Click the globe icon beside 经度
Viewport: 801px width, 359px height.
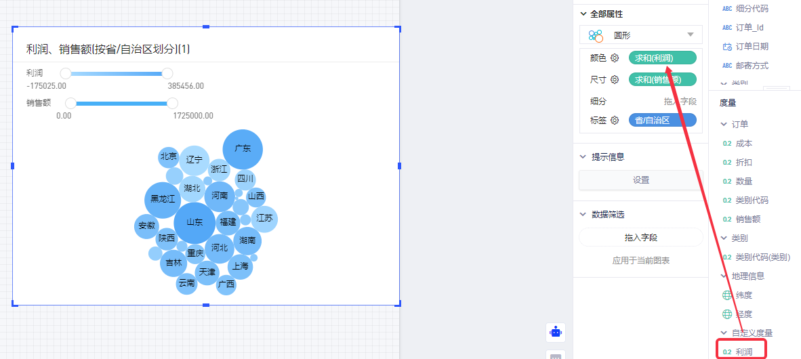tap(727, 314)
